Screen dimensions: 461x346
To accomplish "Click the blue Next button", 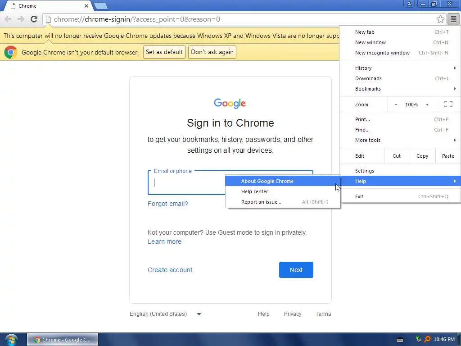I will (296, 270).
